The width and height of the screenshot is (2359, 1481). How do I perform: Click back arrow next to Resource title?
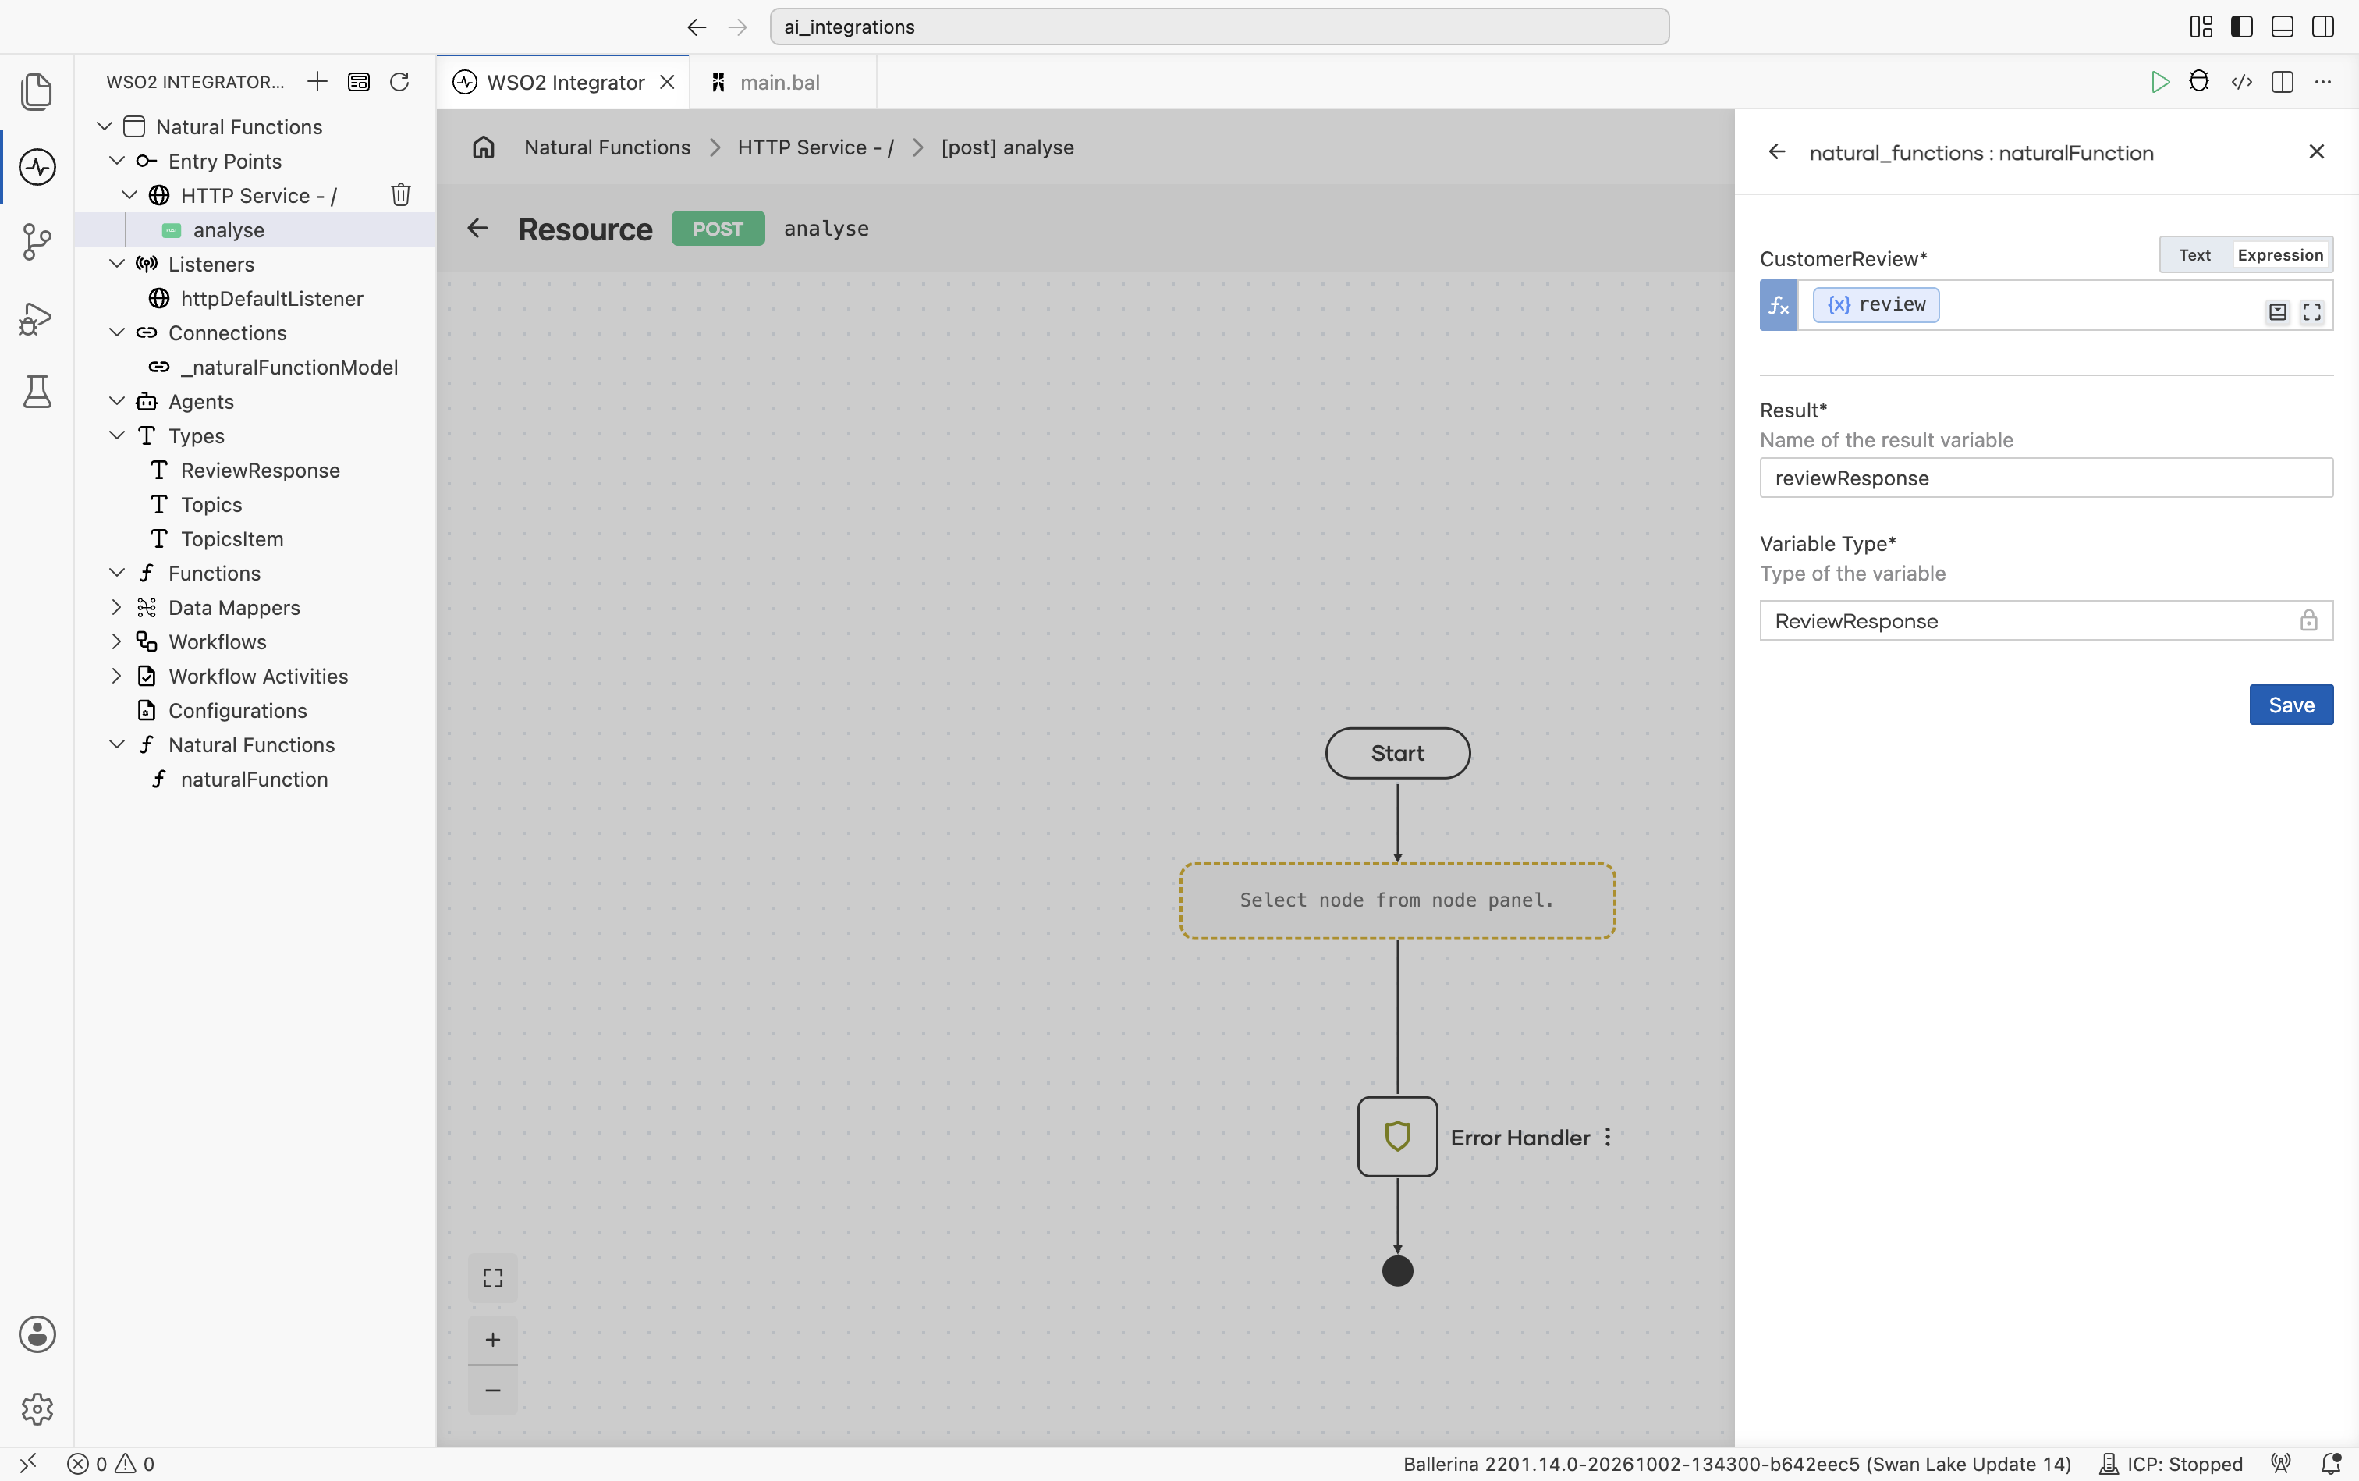477,228
